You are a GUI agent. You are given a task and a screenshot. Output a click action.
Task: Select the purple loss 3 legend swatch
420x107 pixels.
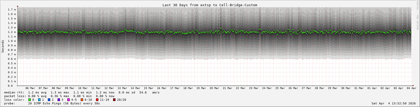tap(59, 100)
